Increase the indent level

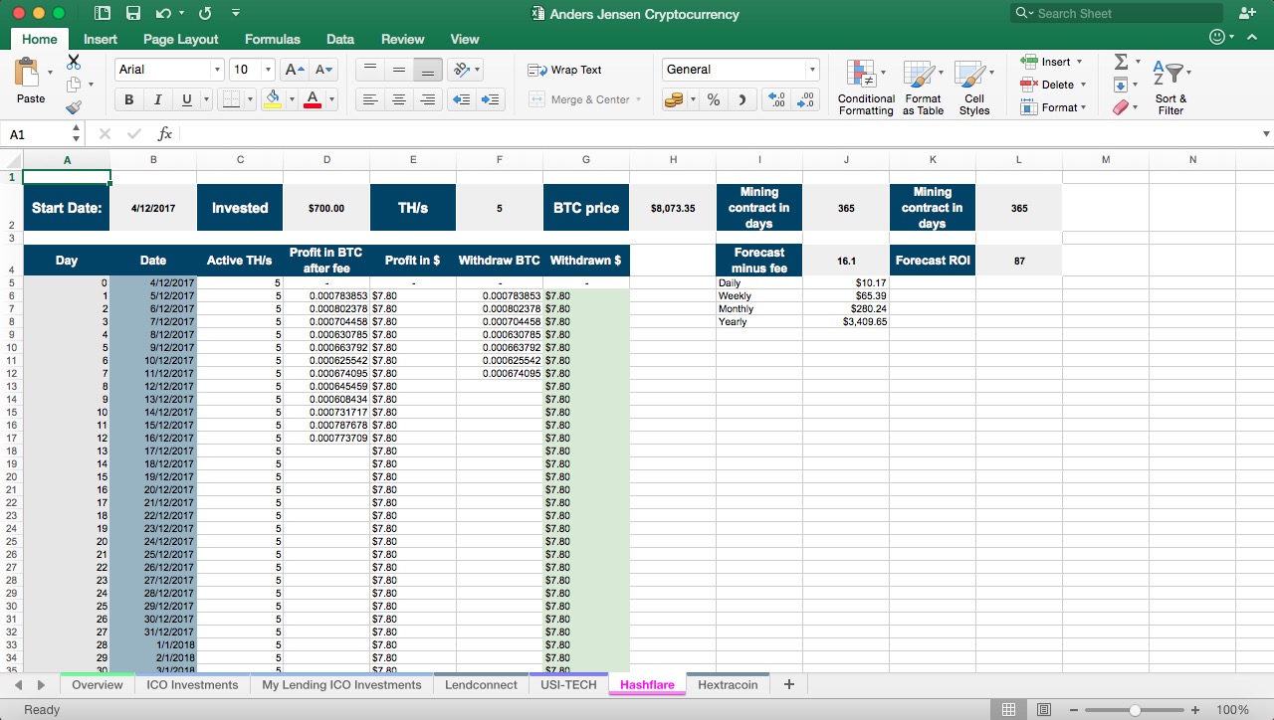pos(491,99)
